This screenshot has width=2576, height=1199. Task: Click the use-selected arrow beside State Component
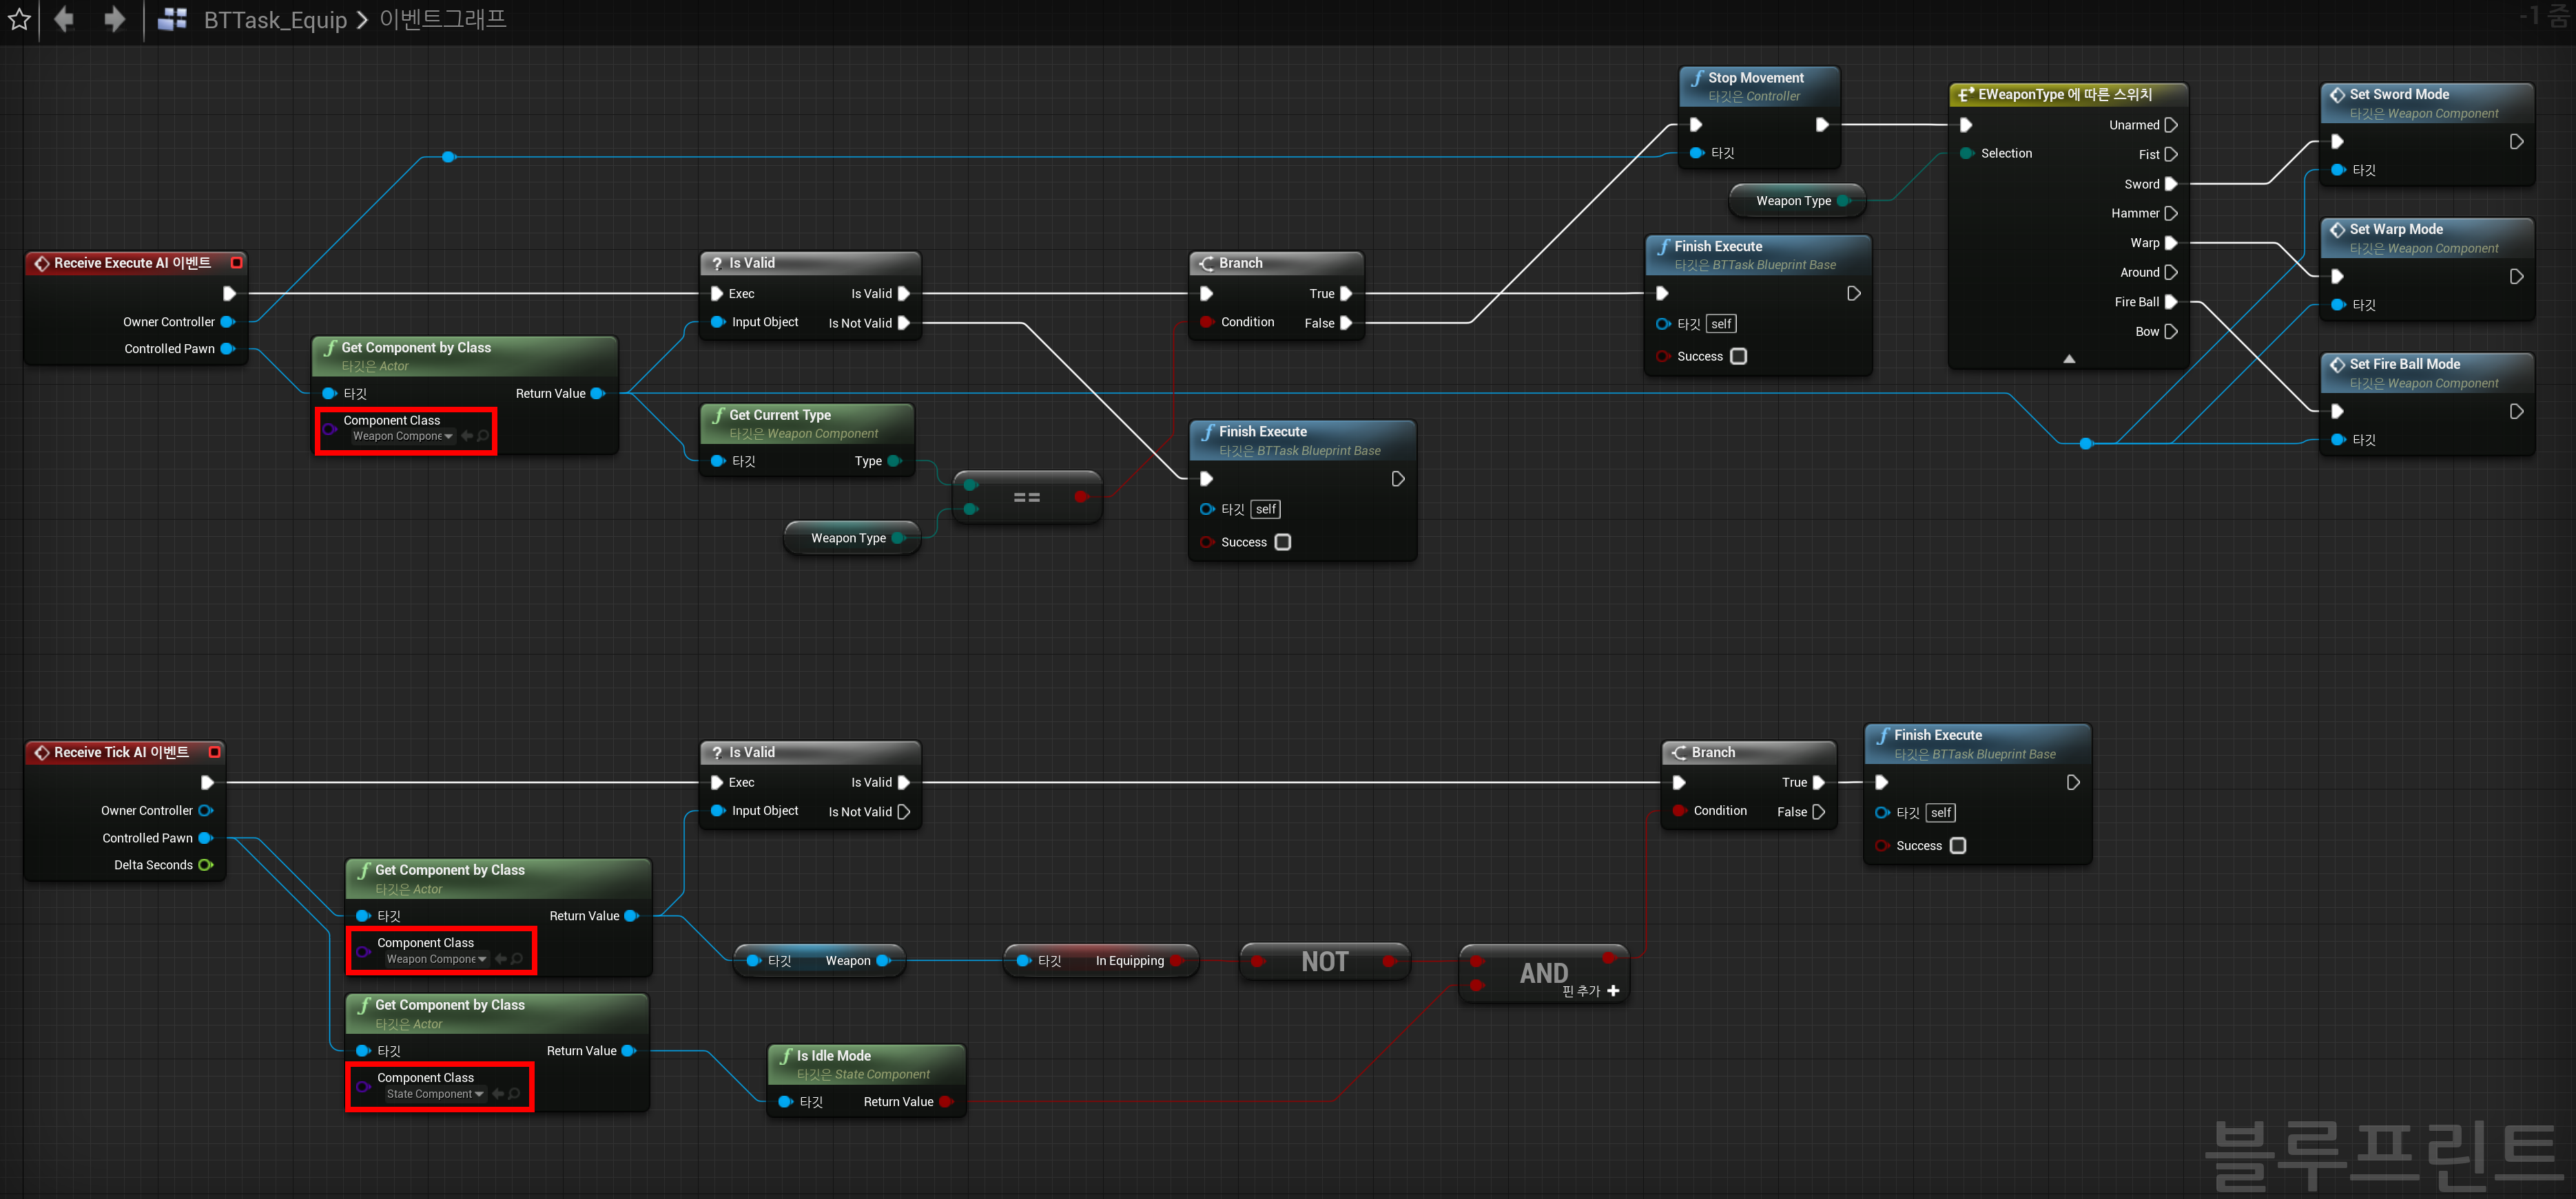click(498, 1094)
